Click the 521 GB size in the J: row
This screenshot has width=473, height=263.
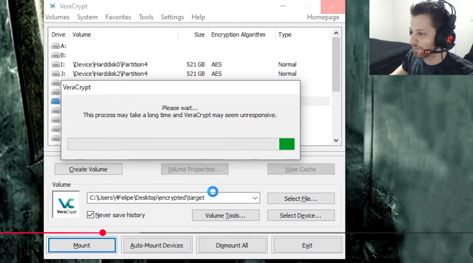(x=196, y=74)
